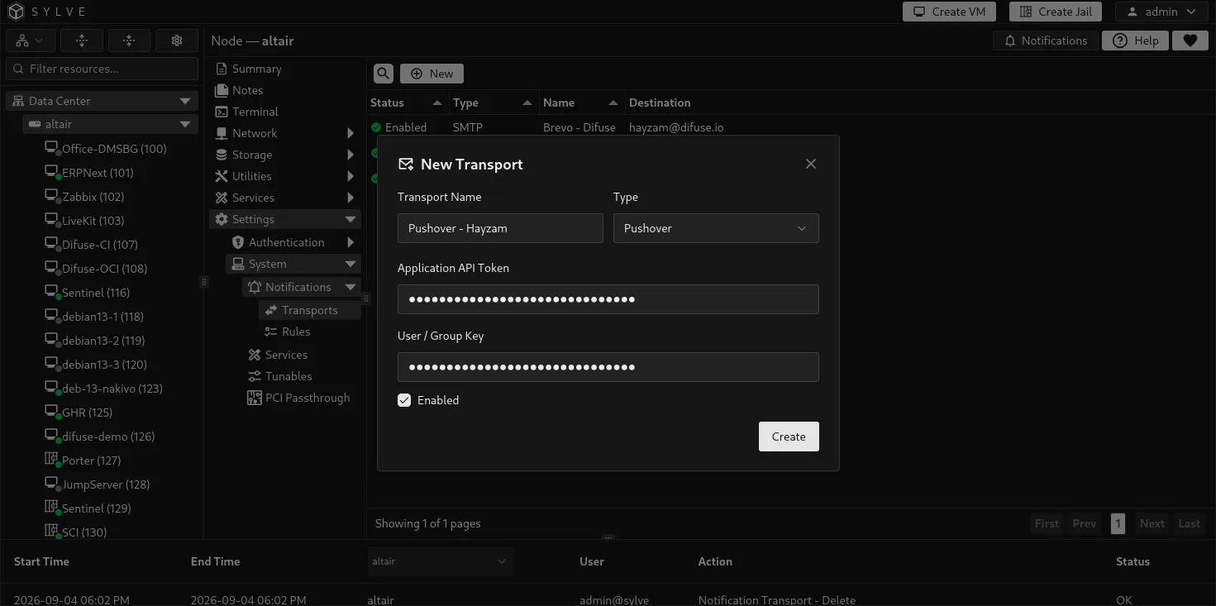Select Office-DMSBG (100) VM
Viewport: 1216px width, 606px height.
pos(114,149)
